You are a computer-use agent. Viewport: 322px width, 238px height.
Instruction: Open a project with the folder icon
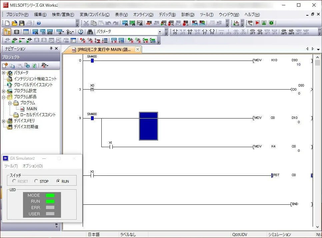coord(14,23)
